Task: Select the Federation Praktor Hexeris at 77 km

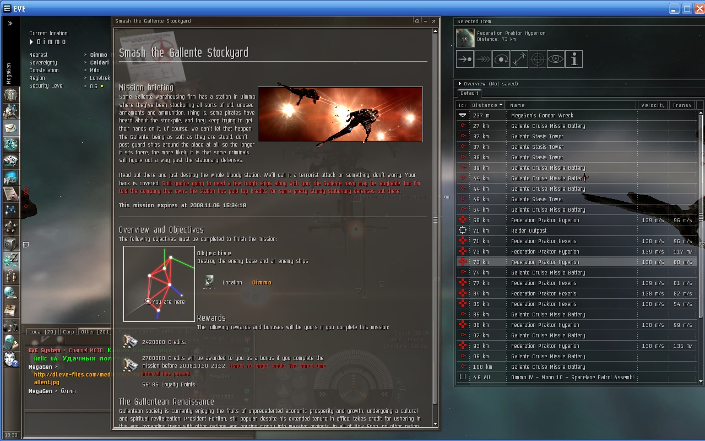Action: [577, 283]
